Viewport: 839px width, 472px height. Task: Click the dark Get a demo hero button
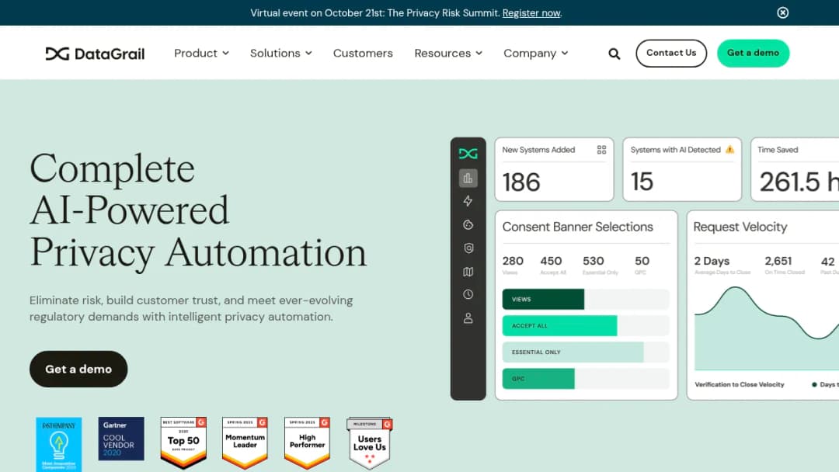tap(78, 369)
